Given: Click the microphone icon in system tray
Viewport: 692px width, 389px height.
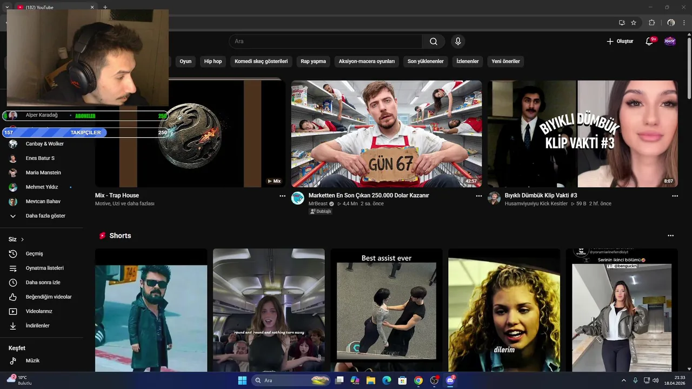Looking at the screenshot, I should click(x=635, y=380).
